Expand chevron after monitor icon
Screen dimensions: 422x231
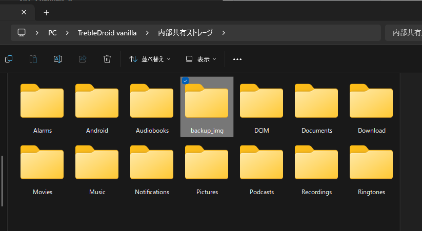[37, 33]
